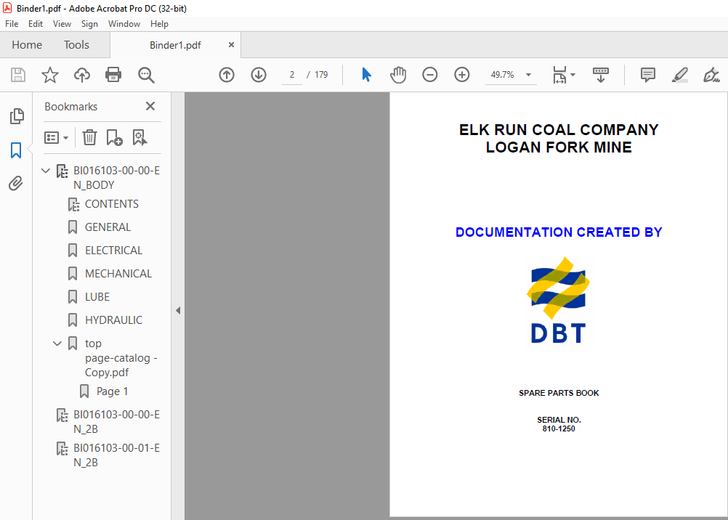Open the Edit menu
Image resolution: width=728 pixels, height=520 pixels.
[36, 24]
